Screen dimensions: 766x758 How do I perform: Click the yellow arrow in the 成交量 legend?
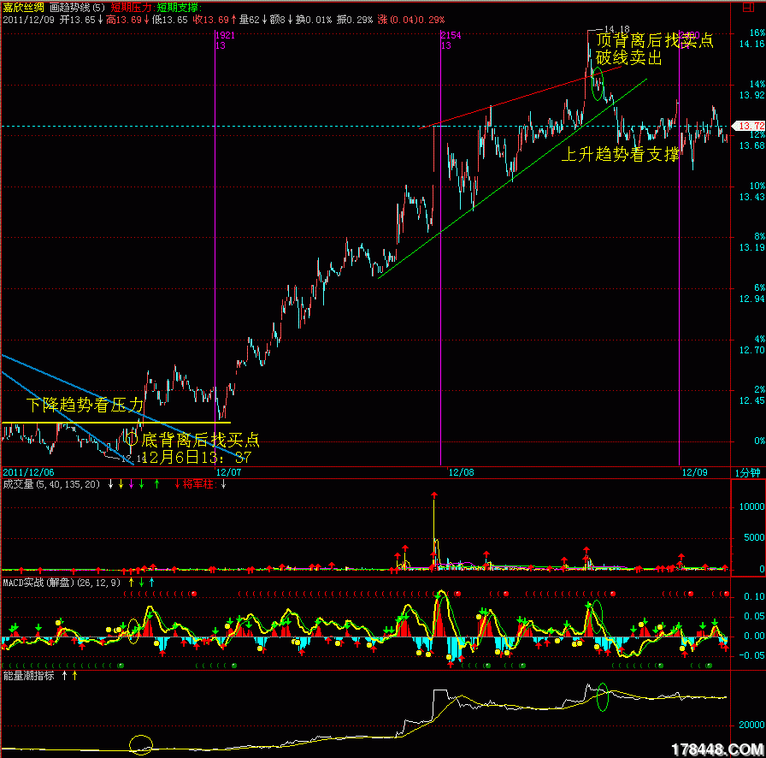[121, 484]
